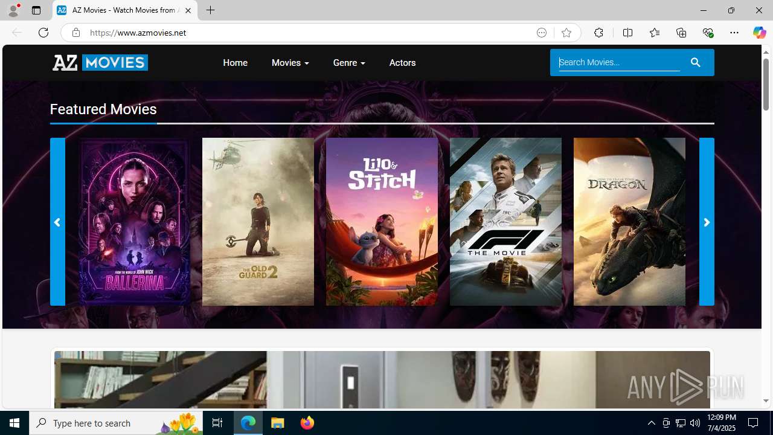Screen dimensions: 773x435
Task: Open the volume control tray icon
Action: tap(695, 423)
